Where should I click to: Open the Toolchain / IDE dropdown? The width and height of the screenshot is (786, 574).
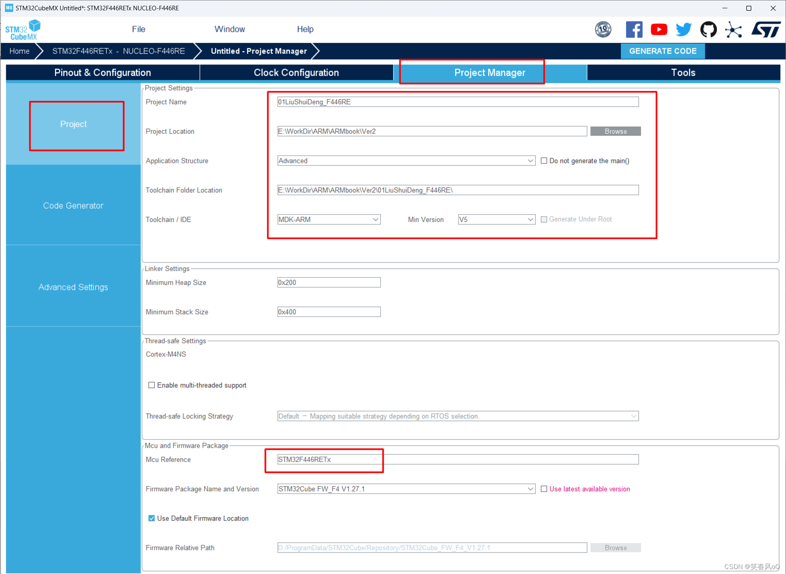(x=329, y=220)
